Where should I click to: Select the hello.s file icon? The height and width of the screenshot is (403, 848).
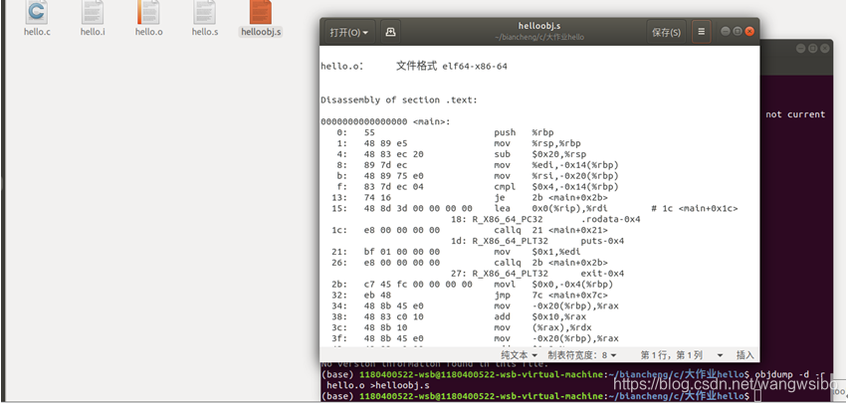click(x=205, y=13)
